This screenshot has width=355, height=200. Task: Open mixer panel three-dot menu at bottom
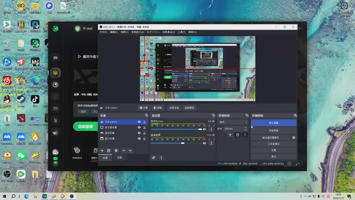click(x=161, y=158)
